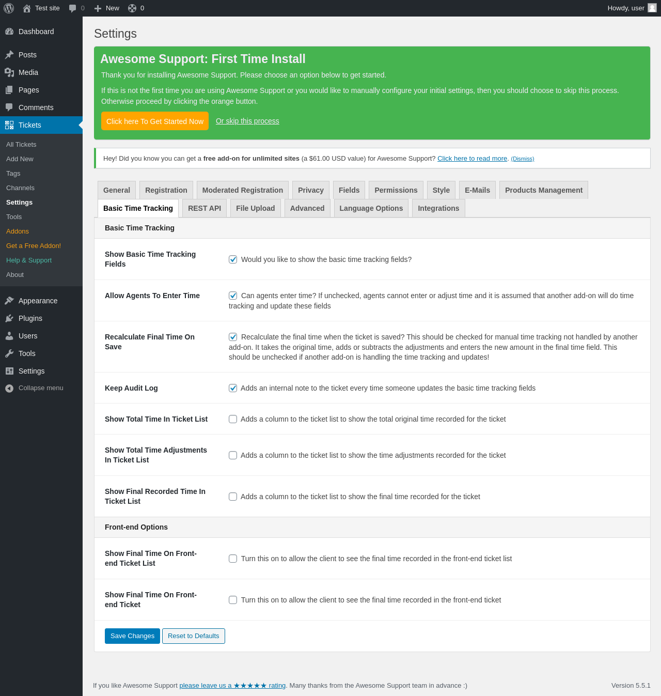Open the File Upload tab
This screenshot has width=661, height=696.
pos(256,208)
